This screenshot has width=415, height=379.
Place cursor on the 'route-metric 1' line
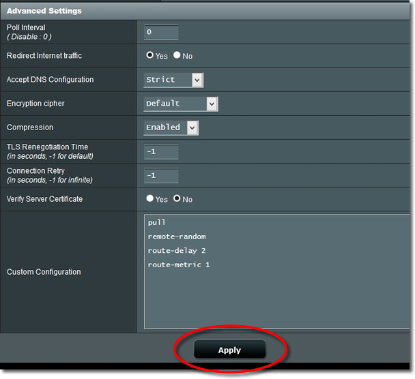[179, 264]
